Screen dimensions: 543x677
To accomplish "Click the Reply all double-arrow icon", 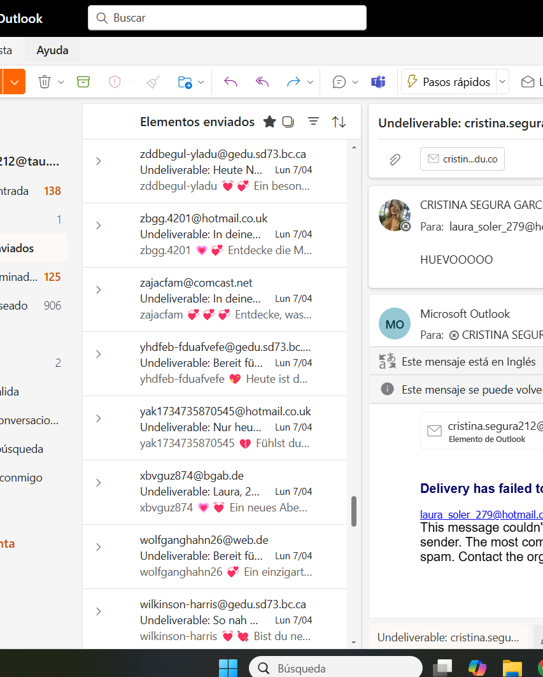I will pyautogui.click(x=262, y=82).
